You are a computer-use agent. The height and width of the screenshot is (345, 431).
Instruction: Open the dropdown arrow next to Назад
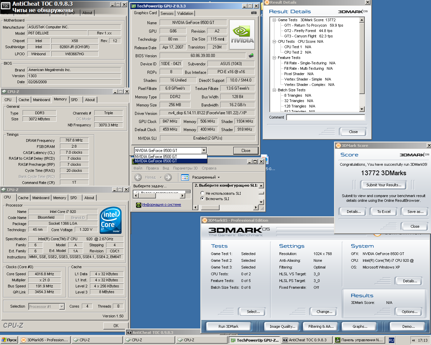[161, 177]
